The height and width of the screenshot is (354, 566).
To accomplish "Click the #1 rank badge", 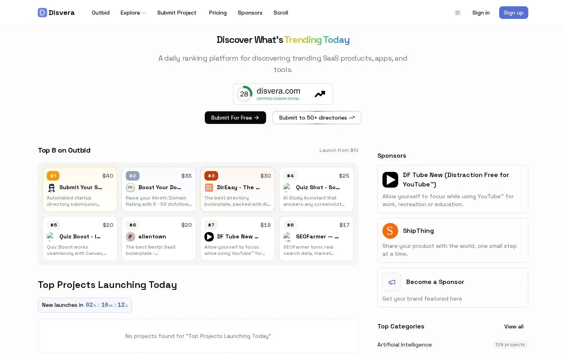I will (53, 176).
